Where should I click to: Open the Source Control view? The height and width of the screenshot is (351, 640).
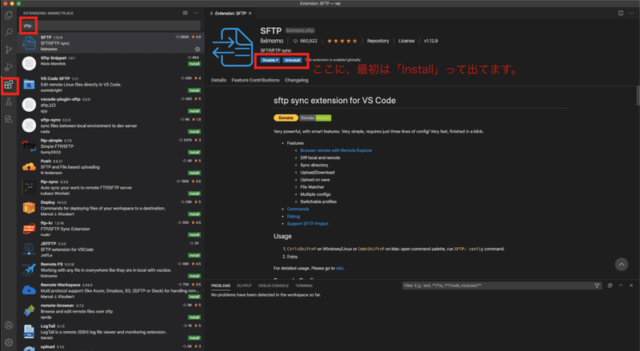(x=9, y=50)
